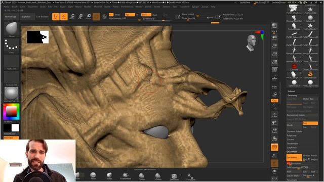Viewport: 324px width, 182px height.
Task: Select the Inflat brush
Action: [109, 176]
